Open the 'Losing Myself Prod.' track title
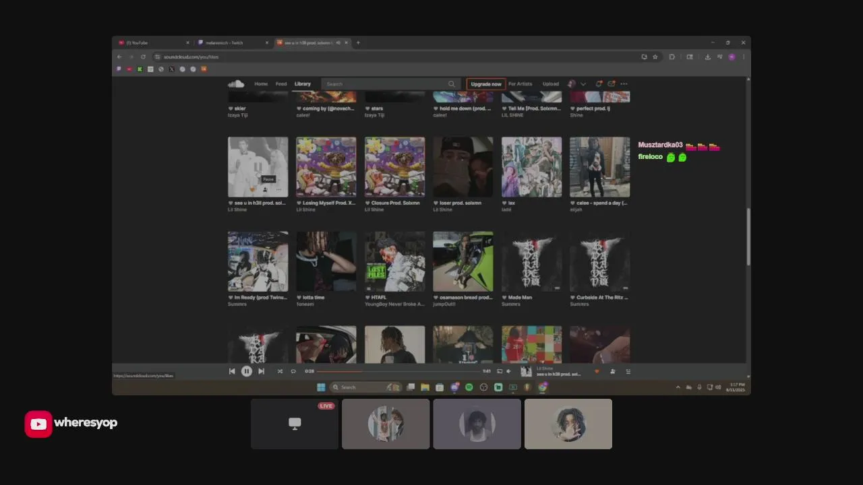Screen dimensions: 863x485 point(329,203)
